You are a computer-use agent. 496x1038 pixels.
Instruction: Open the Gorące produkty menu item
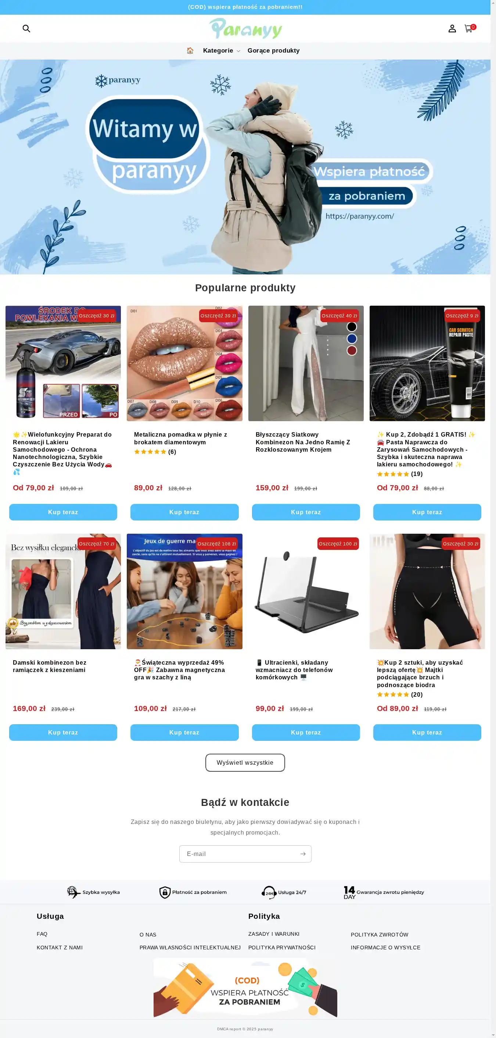click(x=273, y=50)
